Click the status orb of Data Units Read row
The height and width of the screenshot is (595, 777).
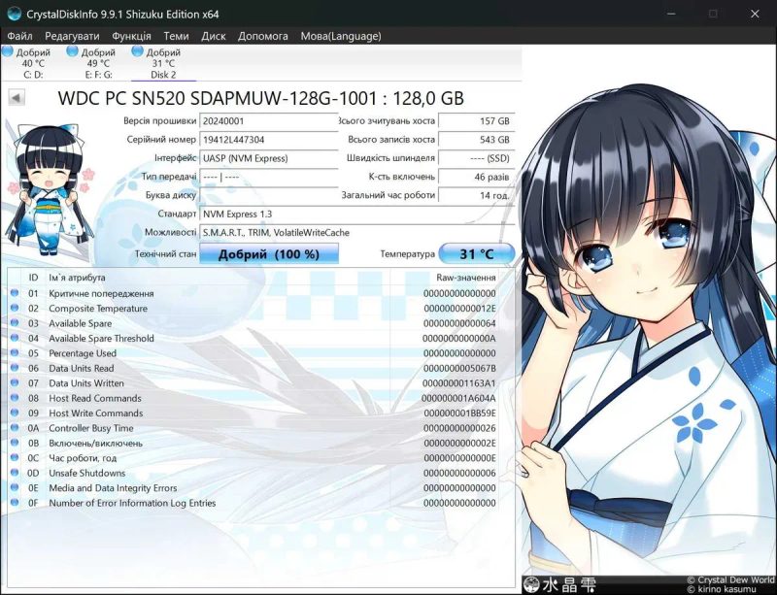(x=15, y=368)
